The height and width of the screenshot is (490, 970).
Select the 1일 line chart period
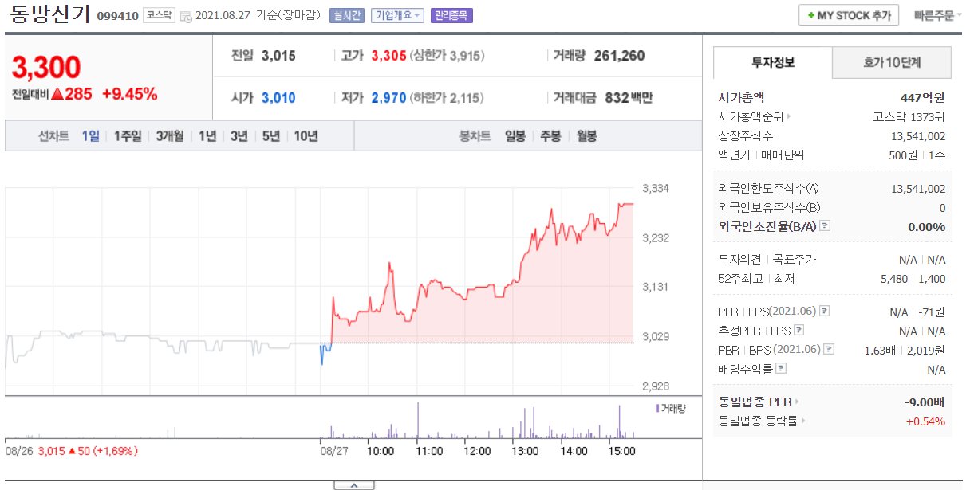coord(90,136)
